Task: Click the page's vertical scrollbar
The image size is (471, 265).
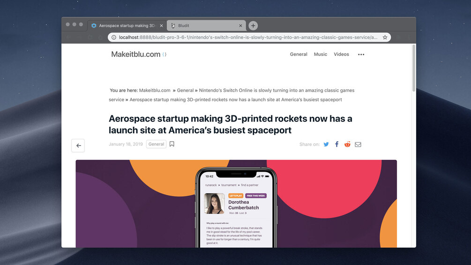Action: pyautogui.click(x=414, y=68)
